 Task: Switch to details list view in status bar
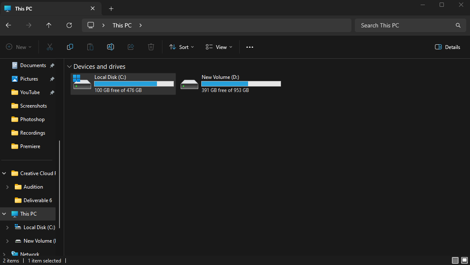pyautogui.click(x=455, y=260)
